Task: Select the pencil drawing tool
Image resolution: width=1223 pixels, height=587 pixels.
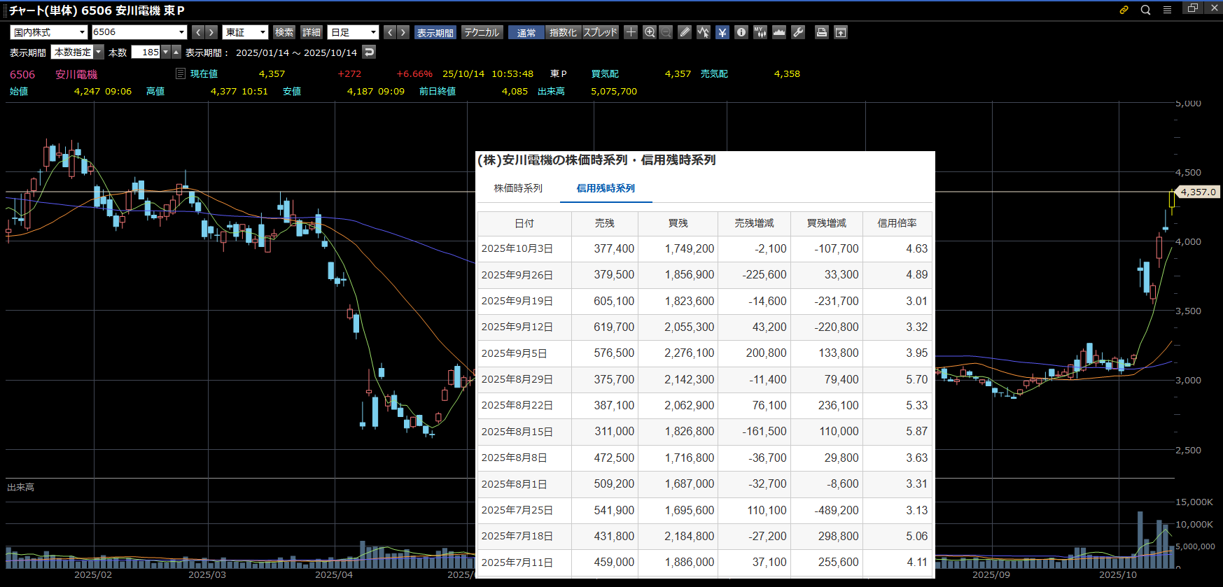Action: (x=685, y=32)
